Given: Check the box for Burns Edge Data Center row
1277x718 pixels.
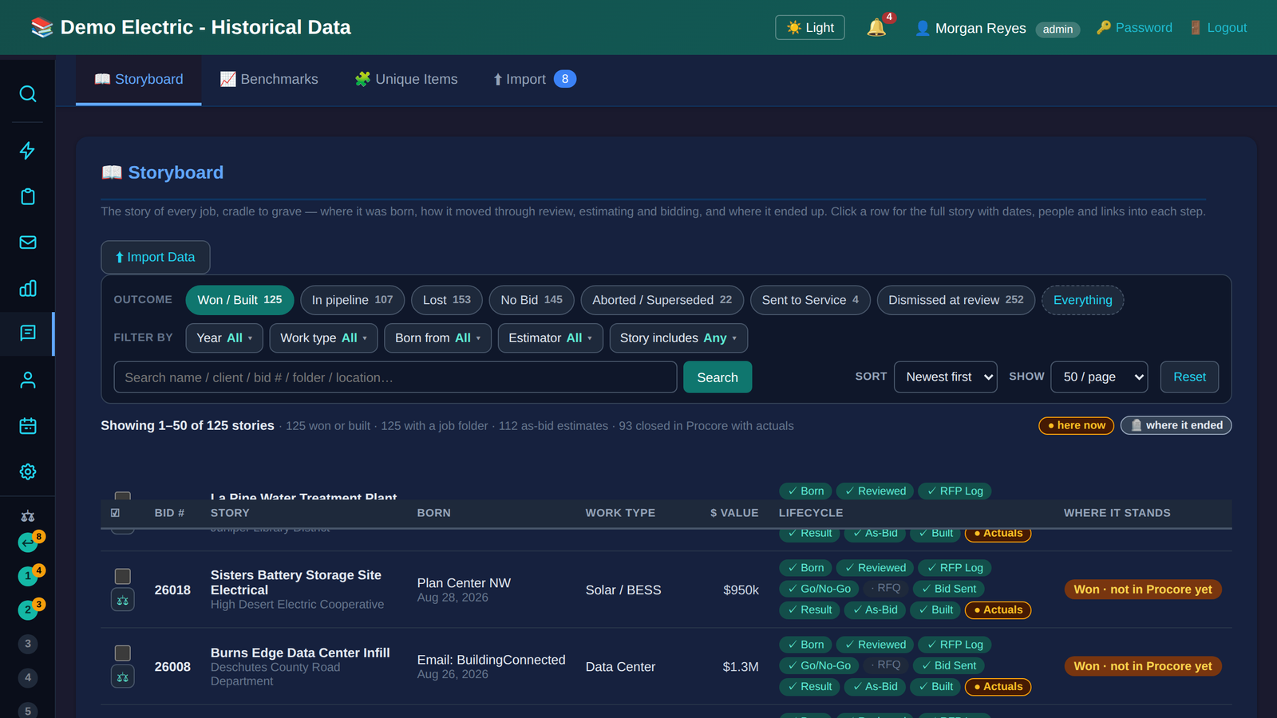Looking at the screenshot, I should pyautogui.click(x=123, y=653).
